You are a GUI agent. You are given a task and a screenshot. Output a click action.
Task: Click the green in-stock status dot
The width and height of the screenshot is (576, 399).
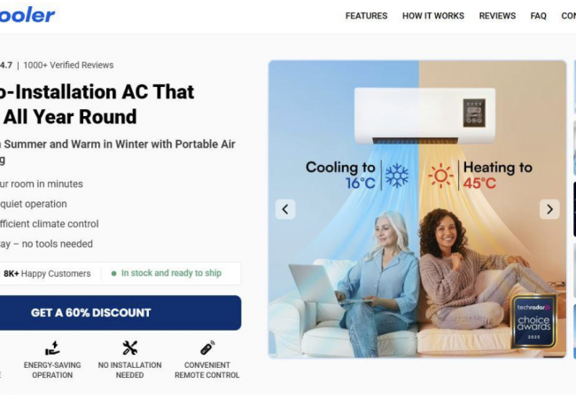[x=114, y=273]
